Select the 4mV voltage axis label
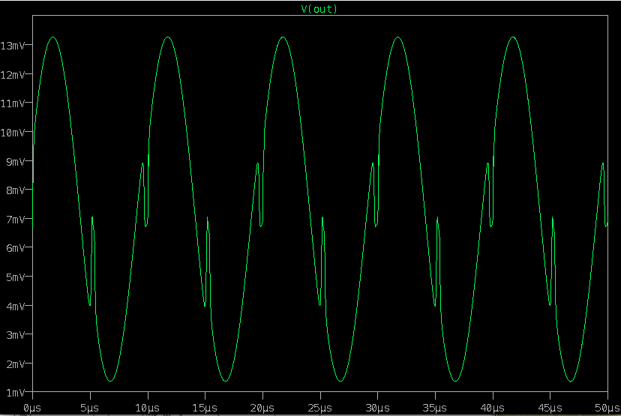Image resolution: width=621 pixels, height=416 pixels. click(16, 307)
